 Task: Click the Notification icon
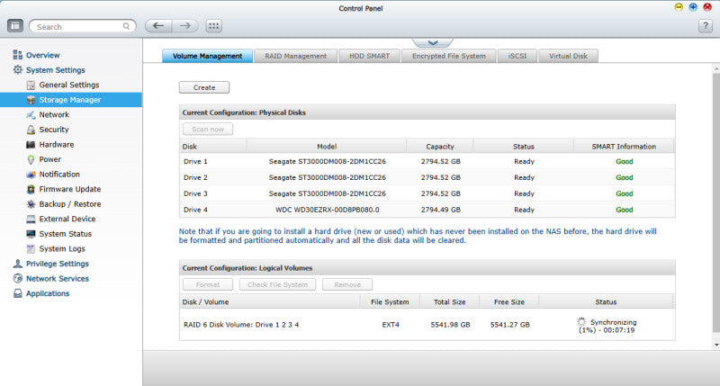pyautogui.click(x=31, y=175)
